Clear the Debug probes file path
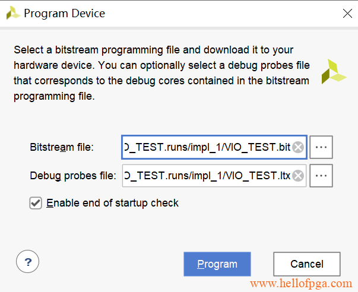The image size is (358, 292). coord(298,176)
